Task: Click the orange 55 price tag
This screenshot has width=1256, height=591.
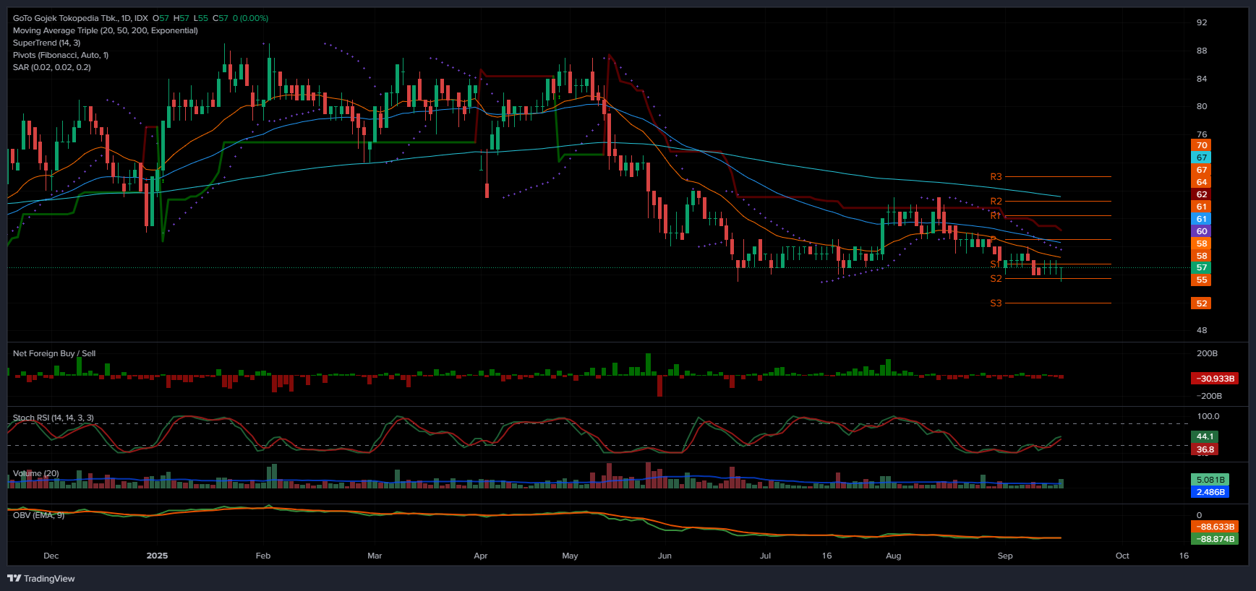Action: point(1201,280)
